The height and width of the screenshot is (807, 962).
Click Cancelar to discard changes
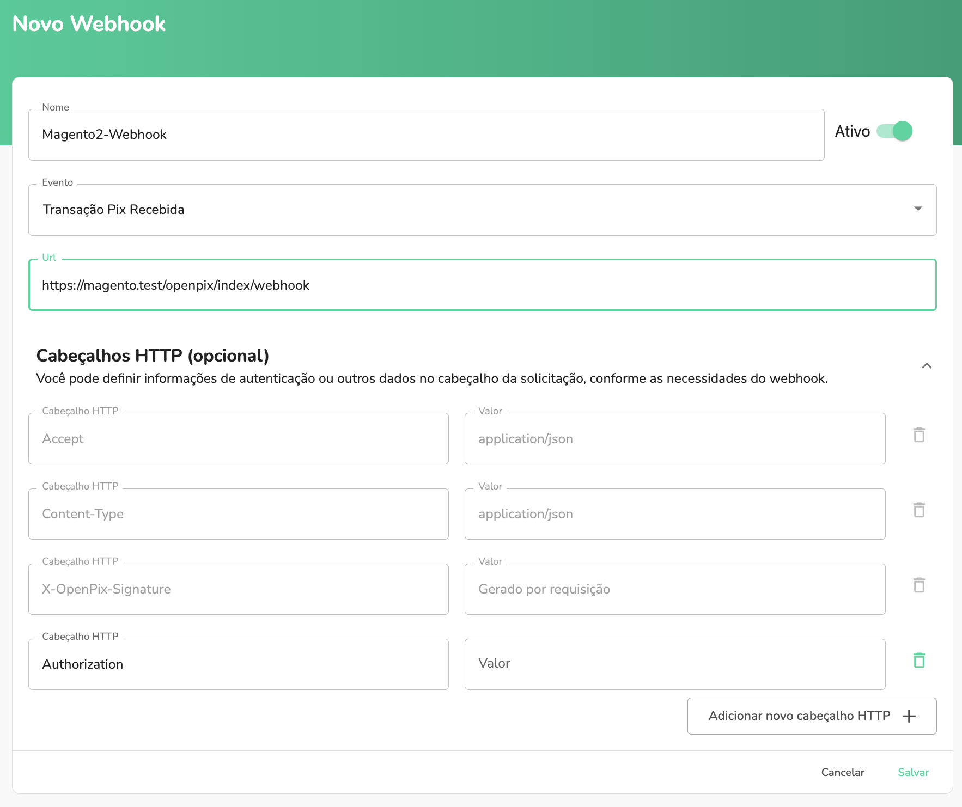(842, 772)
